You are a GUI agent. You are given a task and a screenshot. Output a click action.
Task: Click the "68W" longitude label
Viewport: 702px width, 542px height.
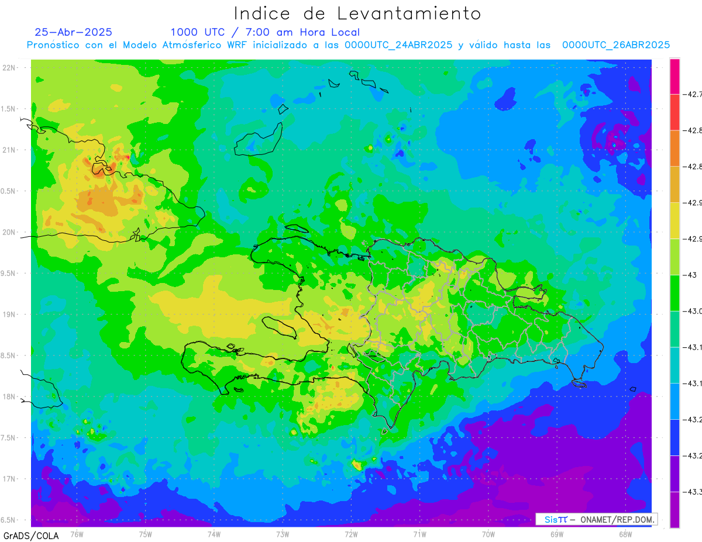(625, 534)
